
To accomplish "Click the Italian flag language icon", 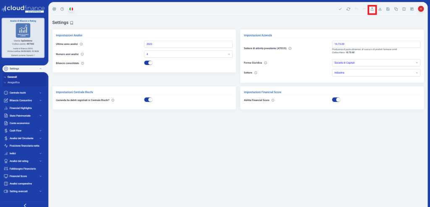I will (71, 9).
